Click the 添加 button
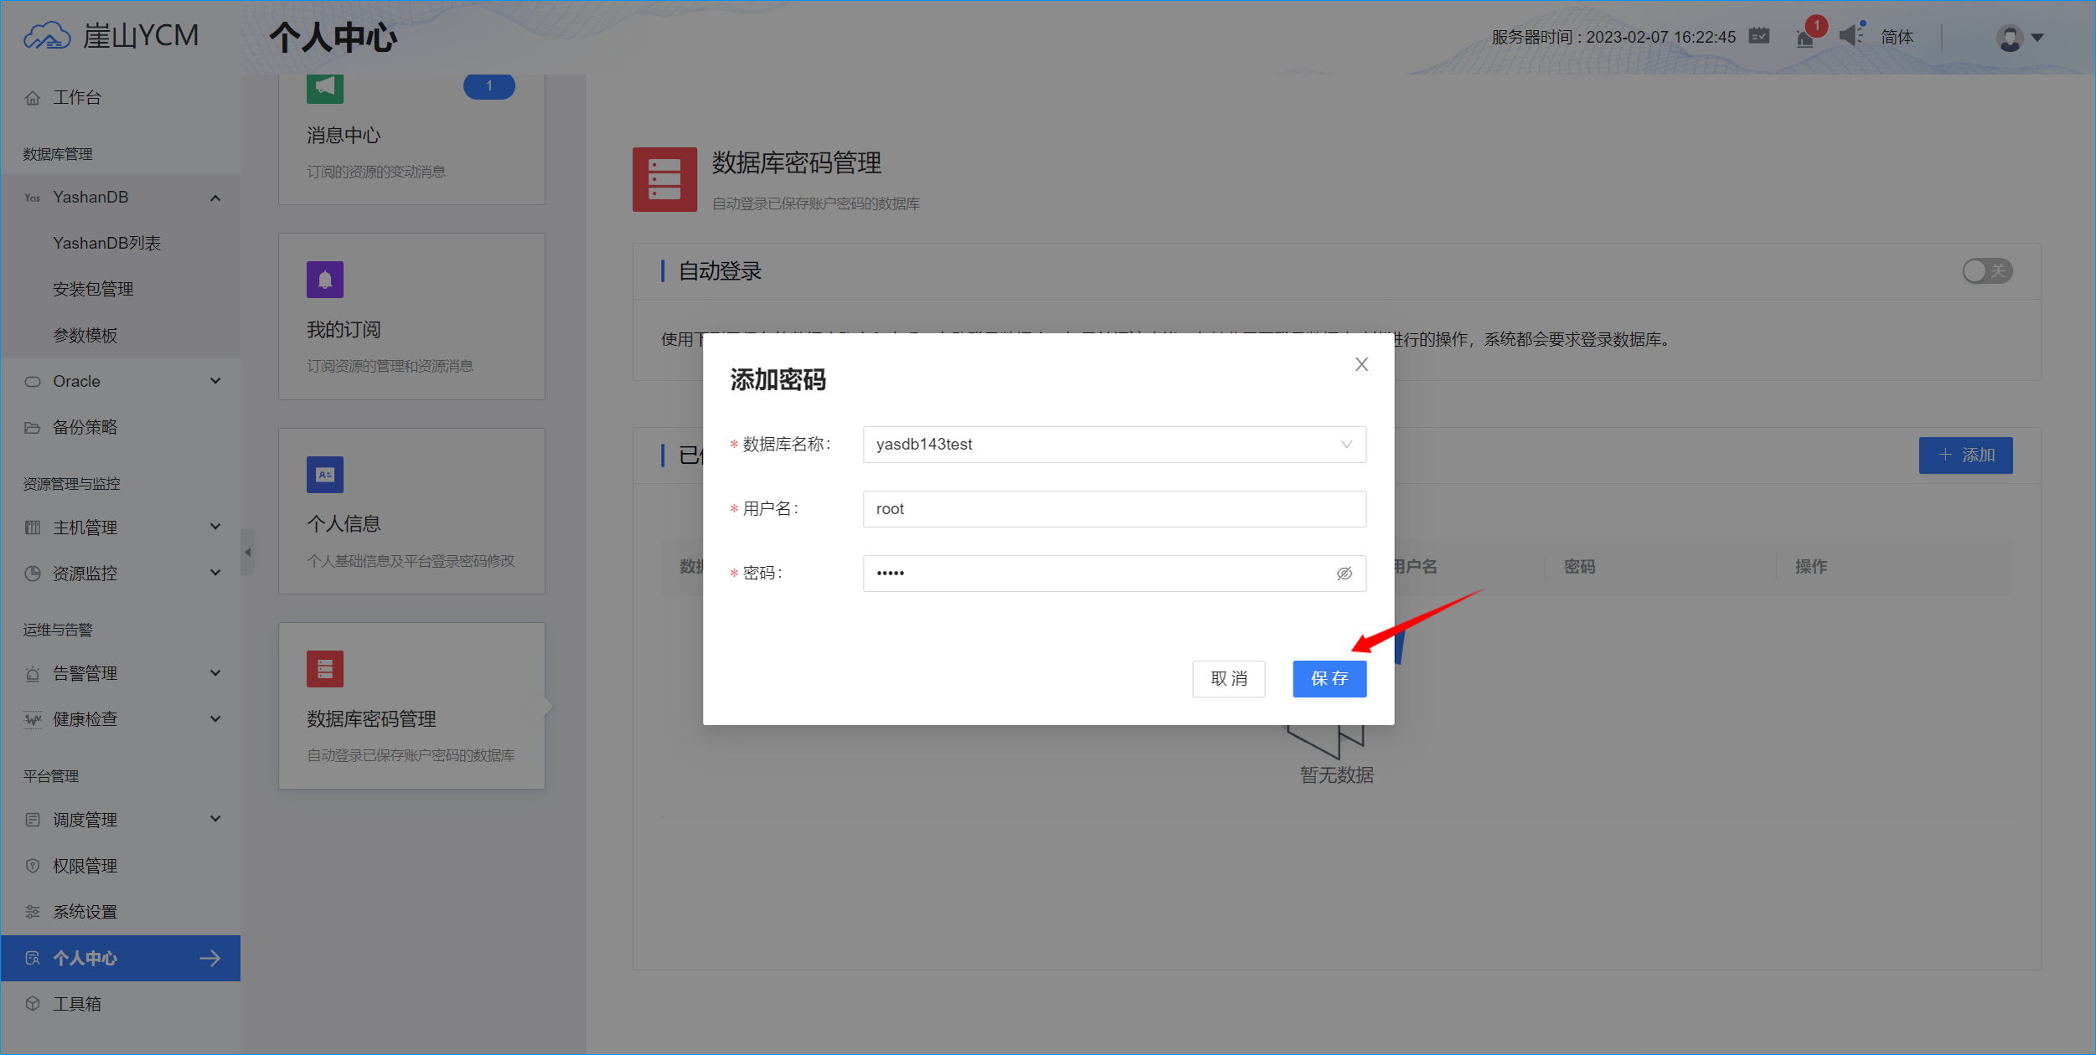Viewport: 2096px width, 1055px height. click(x=1965, y=455)
